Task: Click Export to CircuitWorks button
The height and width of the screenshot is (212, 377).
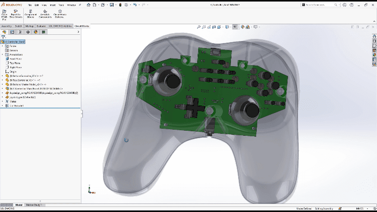Action: 16,14
